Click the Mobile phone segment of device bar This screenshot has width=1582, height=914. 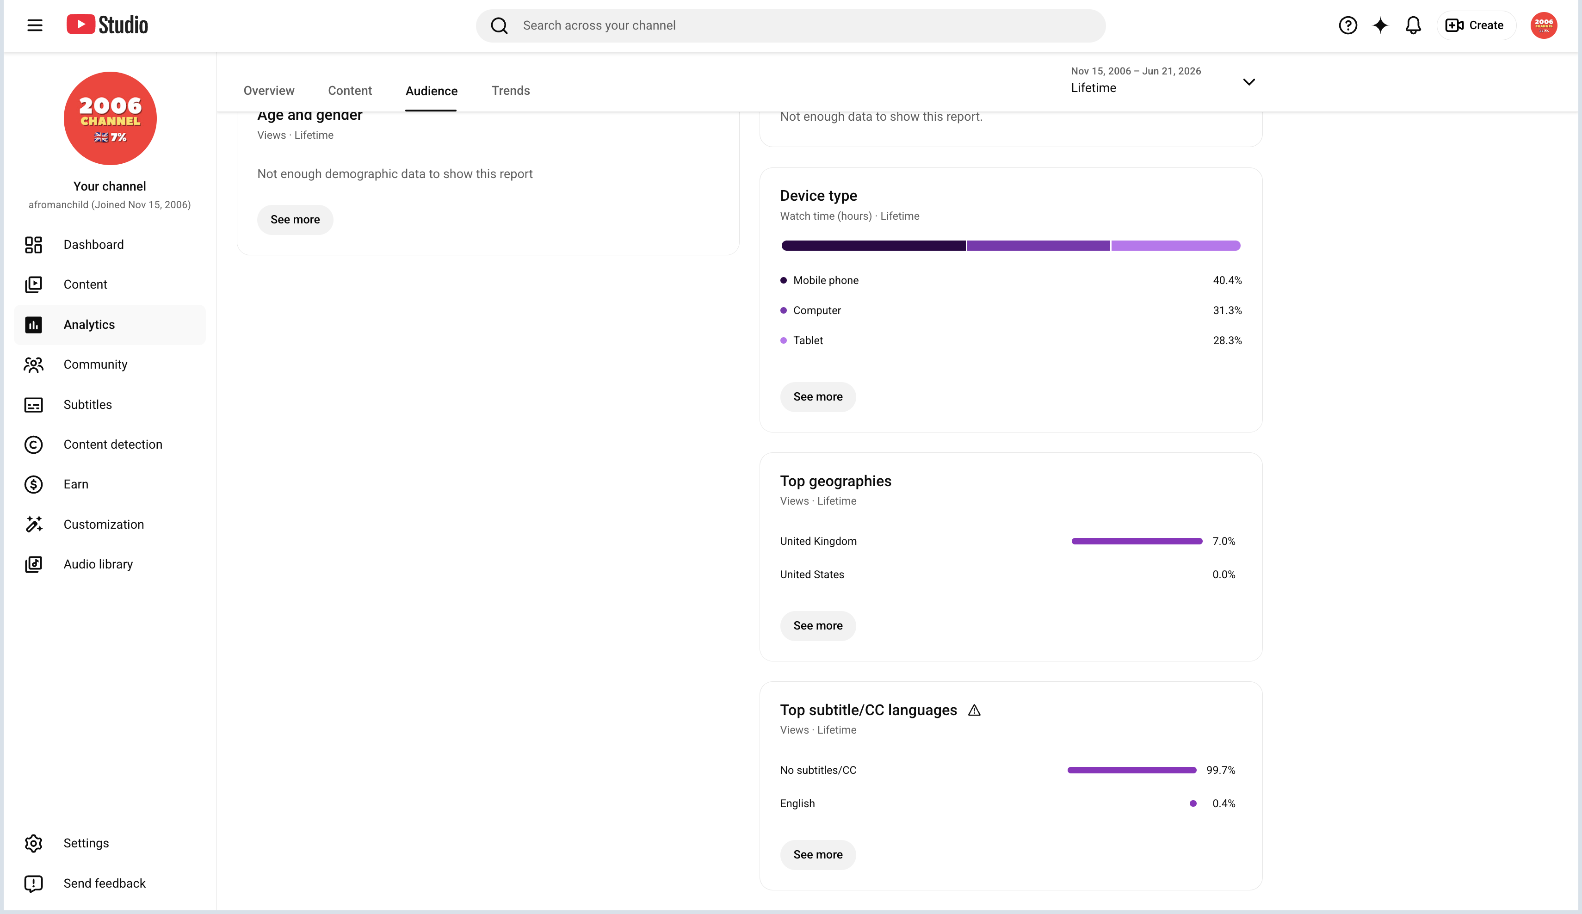[x=873, y=246]
